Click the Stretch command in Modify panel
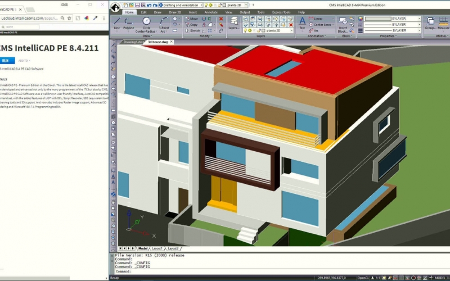This screenshot has height=281, width=450. [192, 30]
